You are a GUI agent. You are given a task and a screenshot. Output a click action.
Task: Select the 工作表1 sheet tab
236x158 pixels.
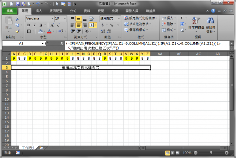click(x=28, y=148)
